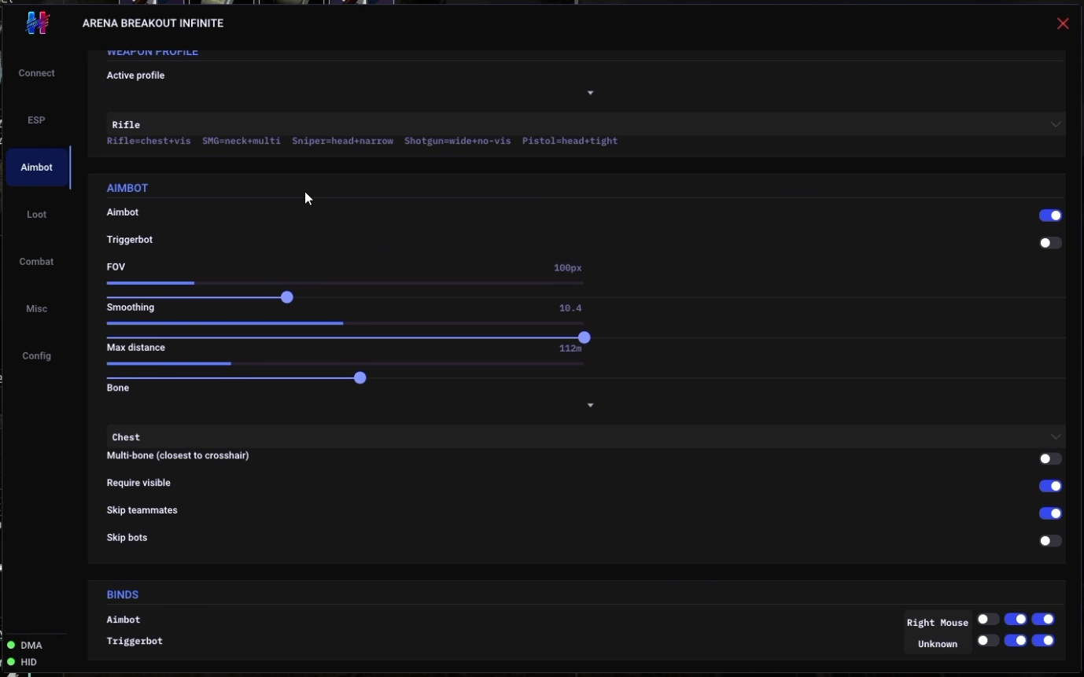Click the chevron on the Chest row

click(x=1056, y=436)
